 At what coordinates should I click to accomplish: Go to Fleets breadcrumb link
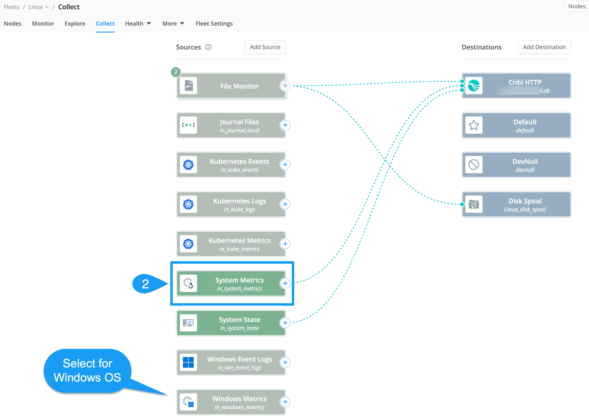[x=11, y=7]
